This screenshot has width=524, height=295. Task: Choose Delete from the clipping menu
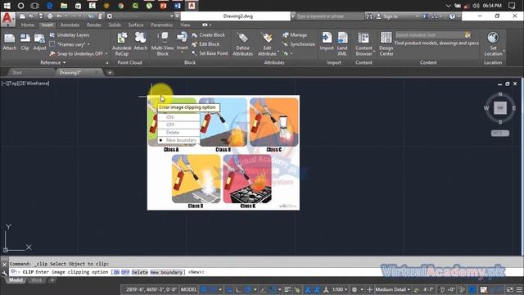click(178, 133)
